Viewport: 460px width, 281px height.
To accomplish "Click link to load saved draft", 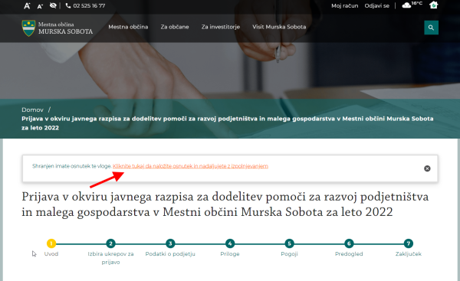I will pyautogui.click(x=190, y=166).
